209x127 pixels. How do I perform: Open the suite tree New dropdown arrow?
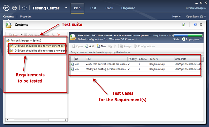click(22, 35)
